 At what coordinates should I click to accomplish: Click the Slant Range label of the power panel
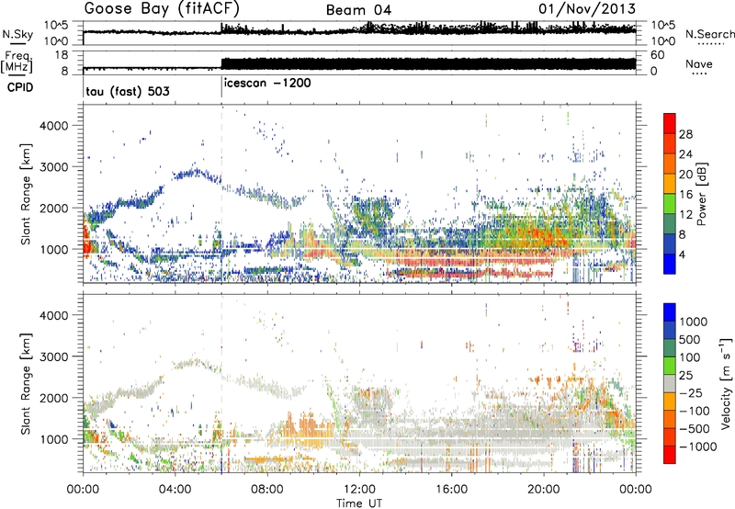tap(26, 194)
